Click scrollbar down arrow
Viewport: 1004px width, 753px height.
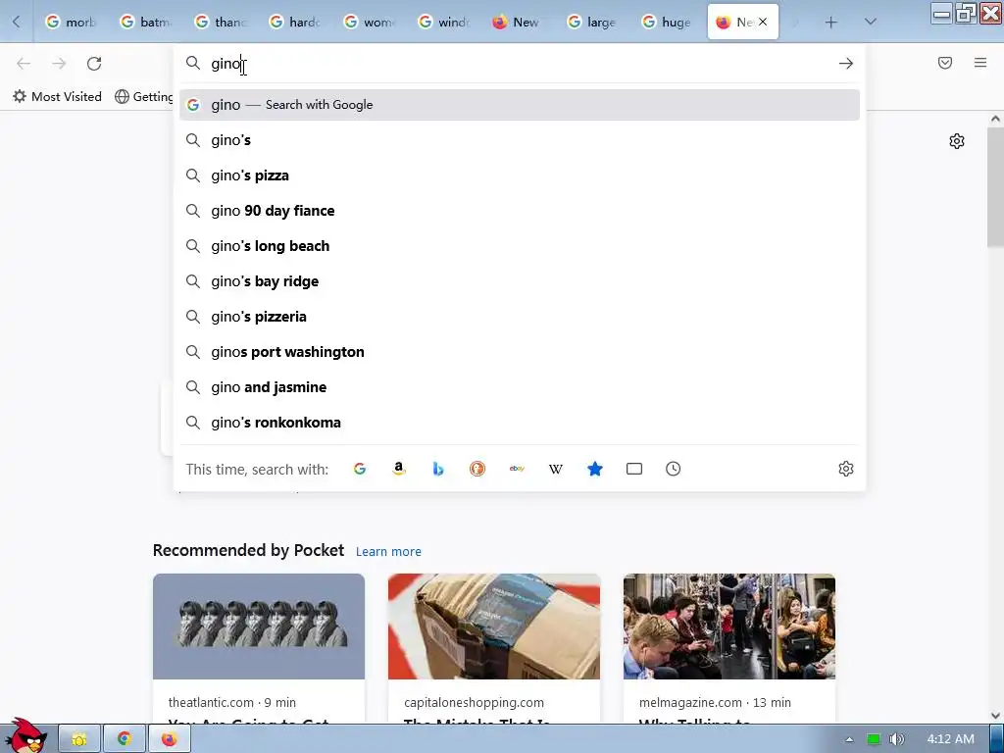point(995,716)
